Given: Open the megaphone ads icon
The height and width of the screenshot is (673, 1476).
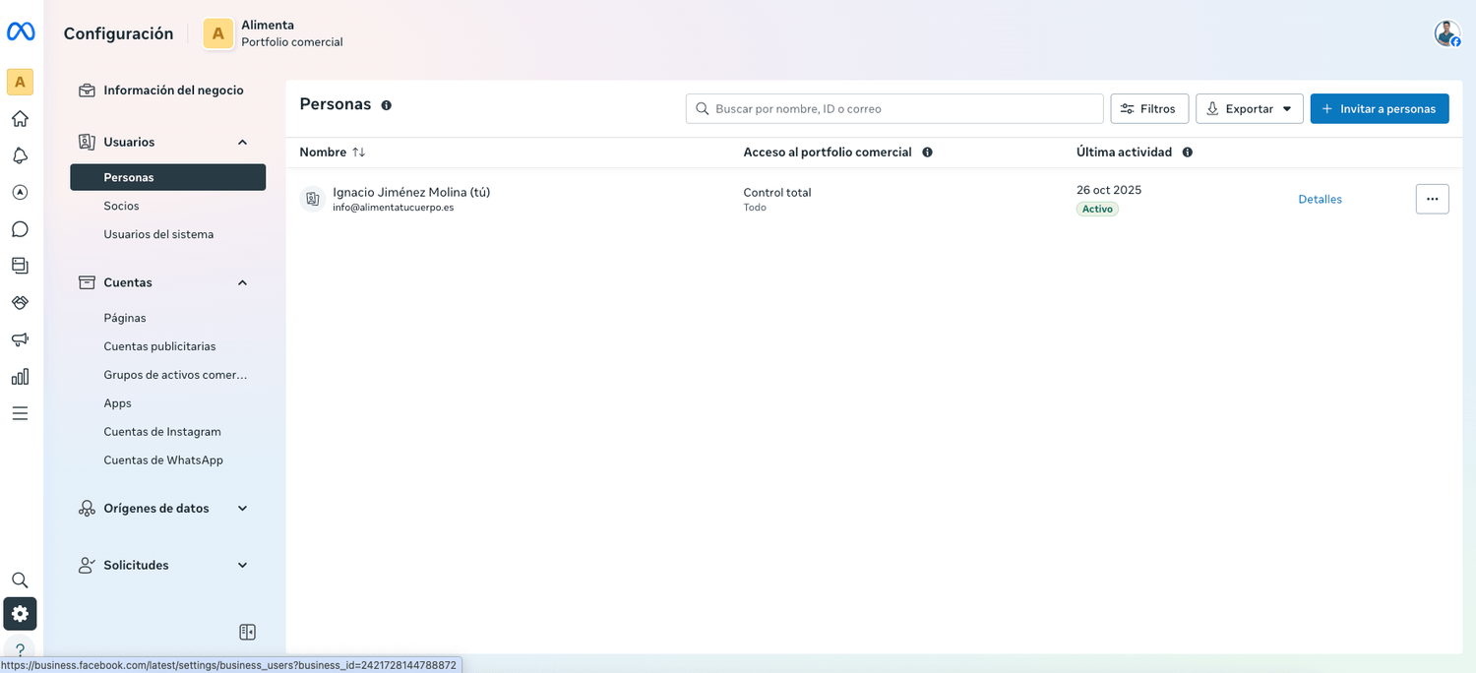Looking at the screenshot, I should click(20, 339).
